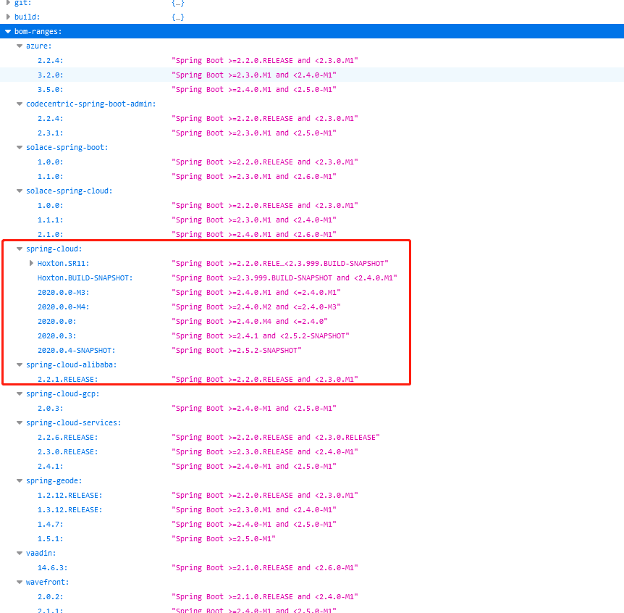Select the 2.2.1.RELEASE key

click(x=67, y=380)
